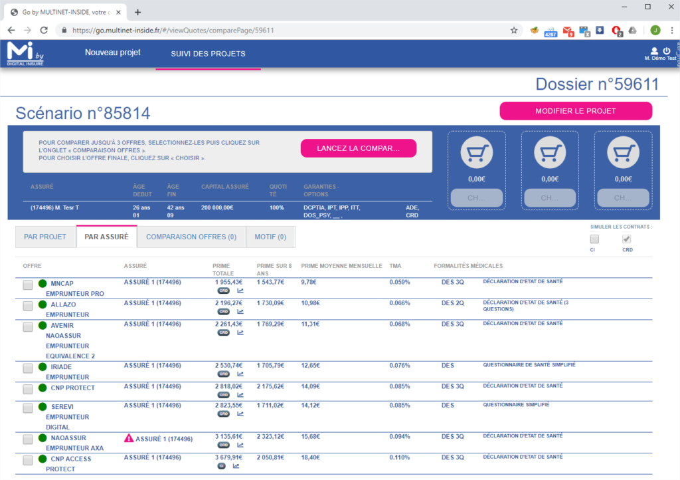Select NAOASSUR Emprunteur AXA checkbox
Image resolution: width=680 pixels, height=480 pixels.
click(x=28, y=439)
